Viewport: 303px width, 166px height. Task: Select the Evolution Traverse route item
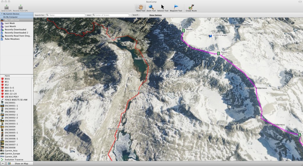pos(14,160)
